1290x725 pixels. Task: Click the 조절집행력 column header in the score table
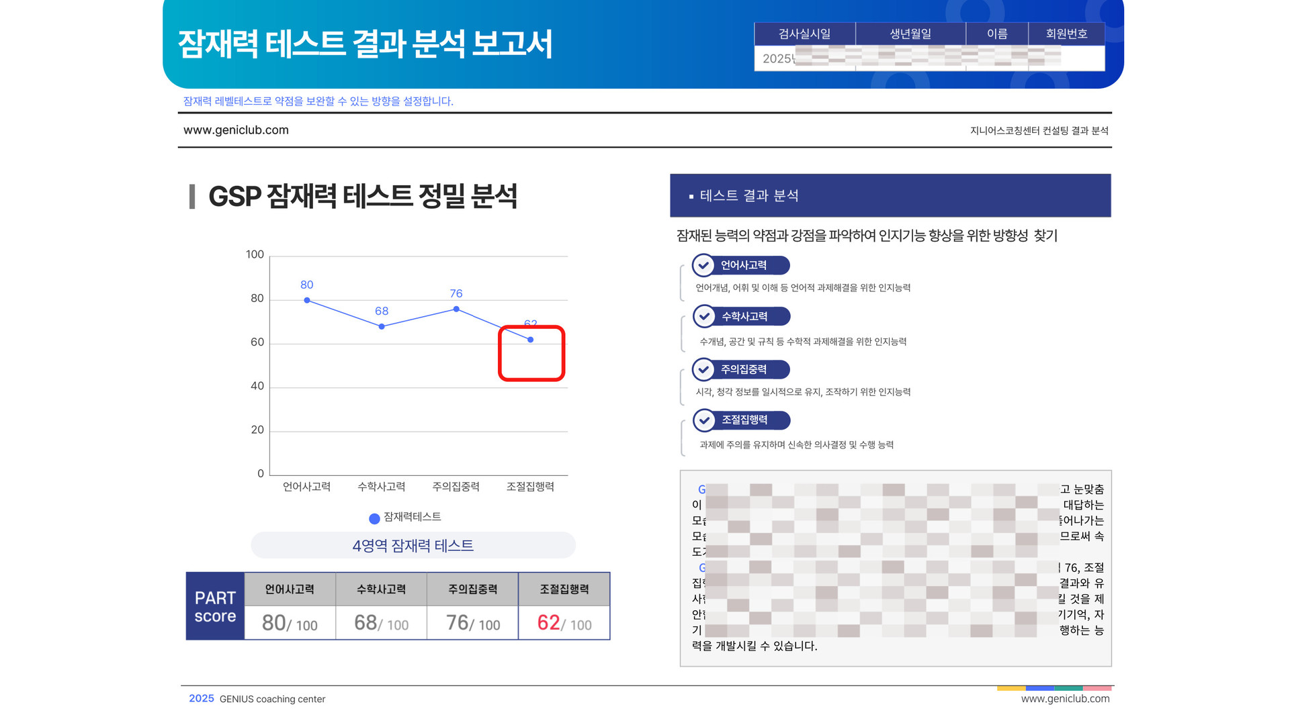(564, 589)
